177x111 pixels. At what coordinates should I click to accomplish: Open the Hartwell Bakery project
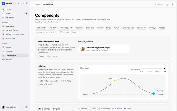pyautogui.click(x=15, y=30)
